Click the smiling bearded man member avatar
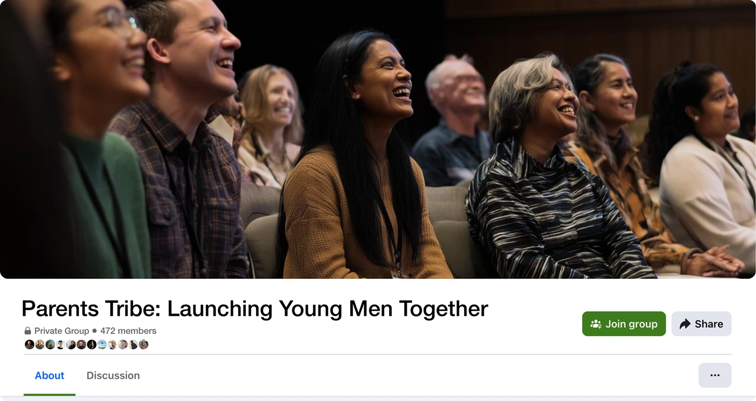This screenshot has height=401, width=756. [112, 345]
